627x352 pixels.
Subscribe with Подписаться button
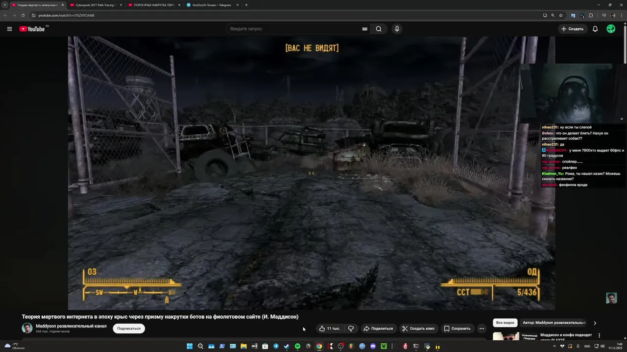(x=129, y=329)
